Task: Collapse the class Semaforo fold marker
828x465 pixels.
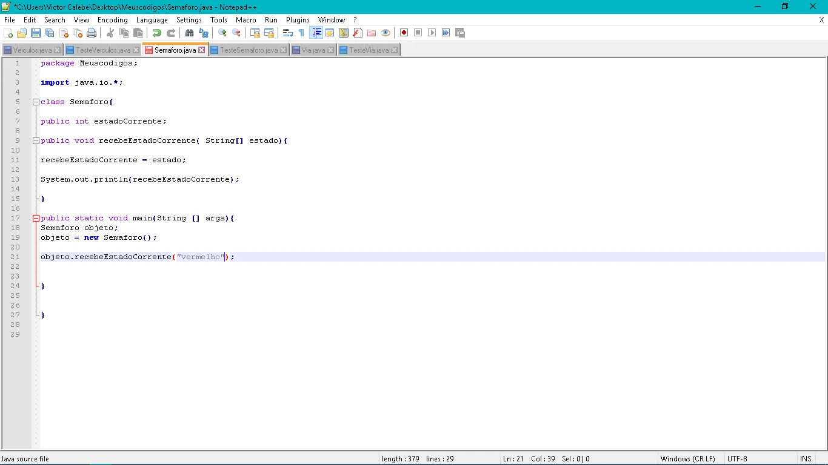Action: coord(36,102)
